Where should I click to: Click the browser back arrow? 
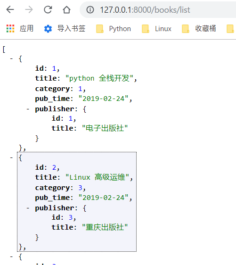click(10, 9)
